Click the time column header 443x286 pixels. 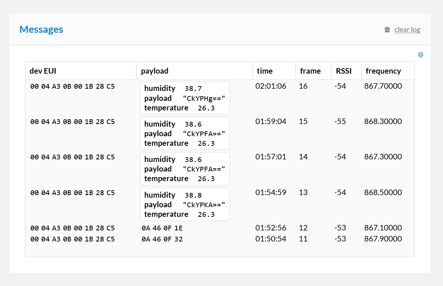tap(265, 71)
